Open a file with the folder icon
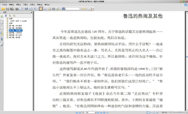Viewport: 188px width, 114px height. 3,9
